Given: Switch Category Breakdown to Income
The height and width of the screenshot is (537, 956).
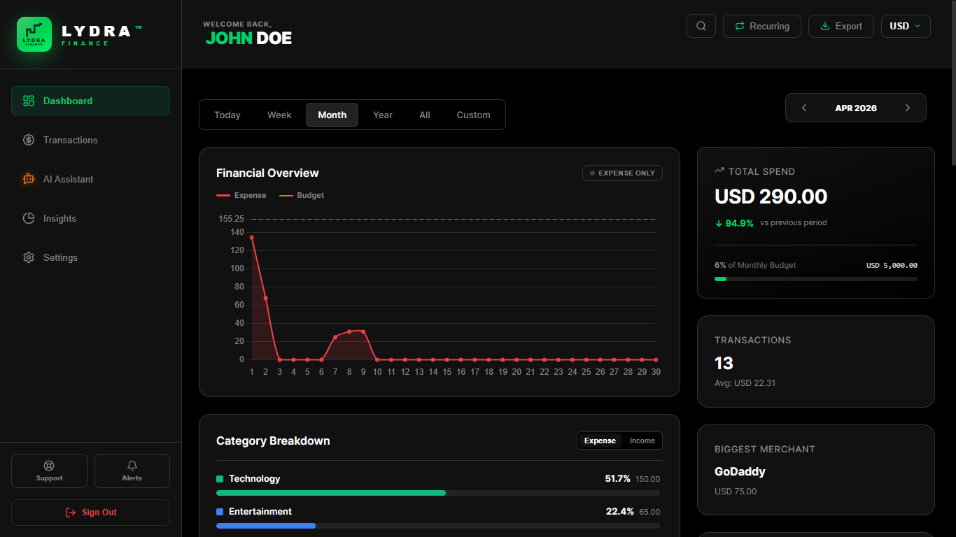Looking at the screenshot, I should click(x=642, y=441).
